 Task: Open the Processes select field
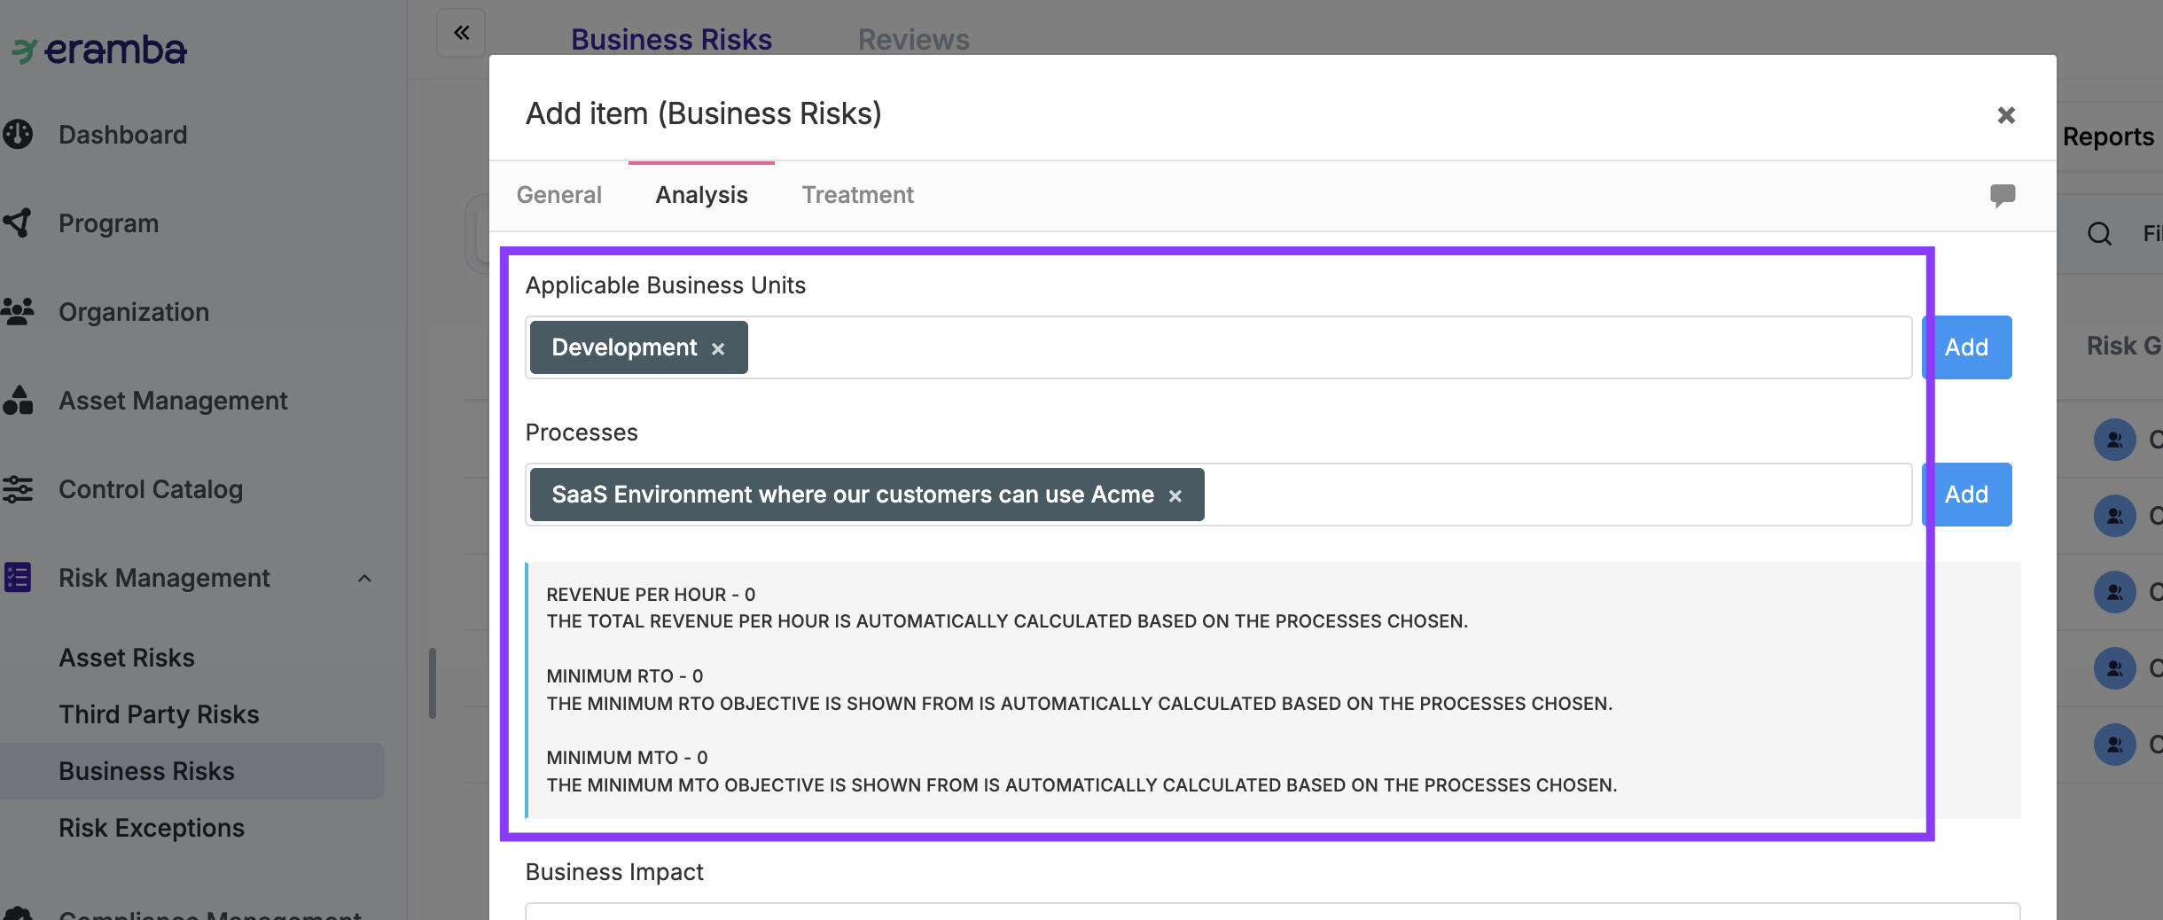pos(1551,495)
